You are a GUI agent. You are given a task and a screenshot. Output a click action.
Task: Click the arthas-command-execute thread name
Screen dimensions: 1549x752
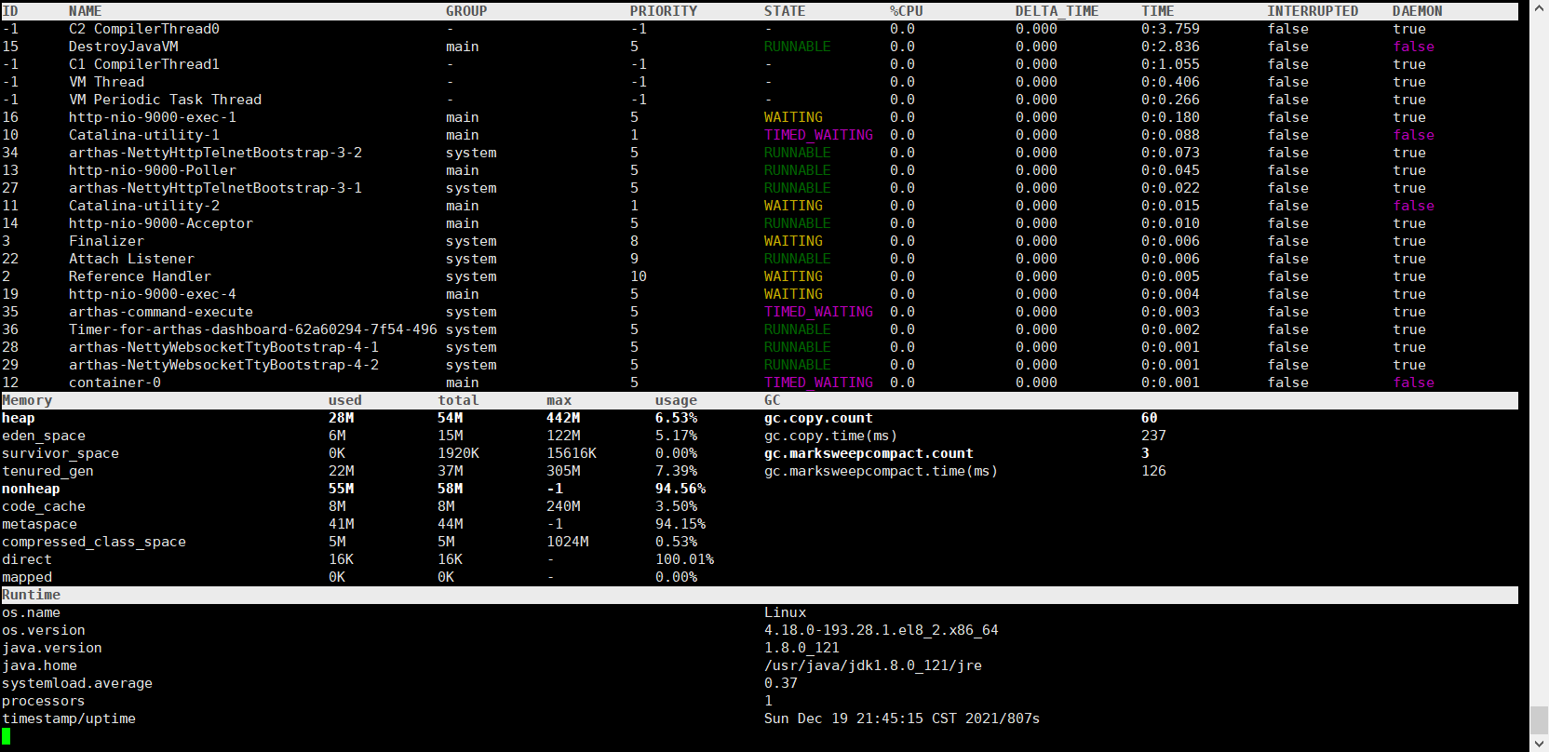pos(161,312)
